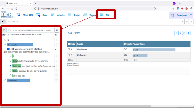
Task: Remove the 018 Etes-vous en couple filter
Action: click(56, 35)
